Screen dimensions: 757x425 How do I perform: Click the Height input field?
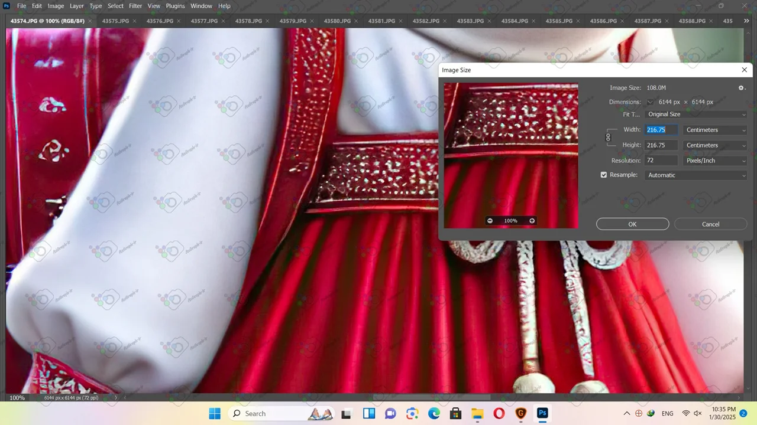pos(661,145)
